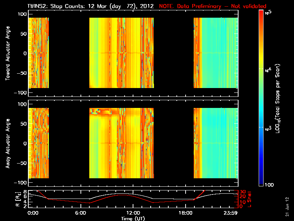Click the 6:00 time tick label
The width and height of the screenshot is (294, 221).
[x=83, y=213]
